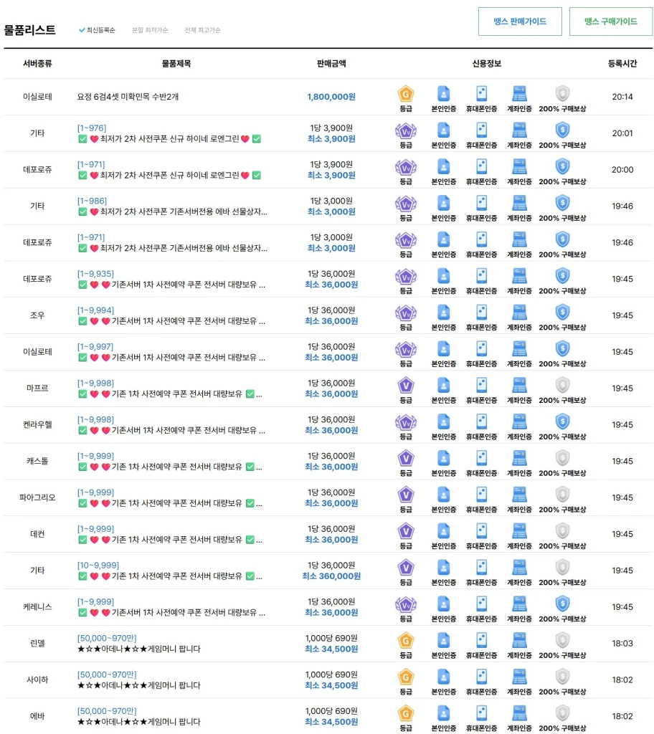Click the winged grade badge in 케레니스 row
The width and height of the screenshot is (654, 734).
(406, 604)
